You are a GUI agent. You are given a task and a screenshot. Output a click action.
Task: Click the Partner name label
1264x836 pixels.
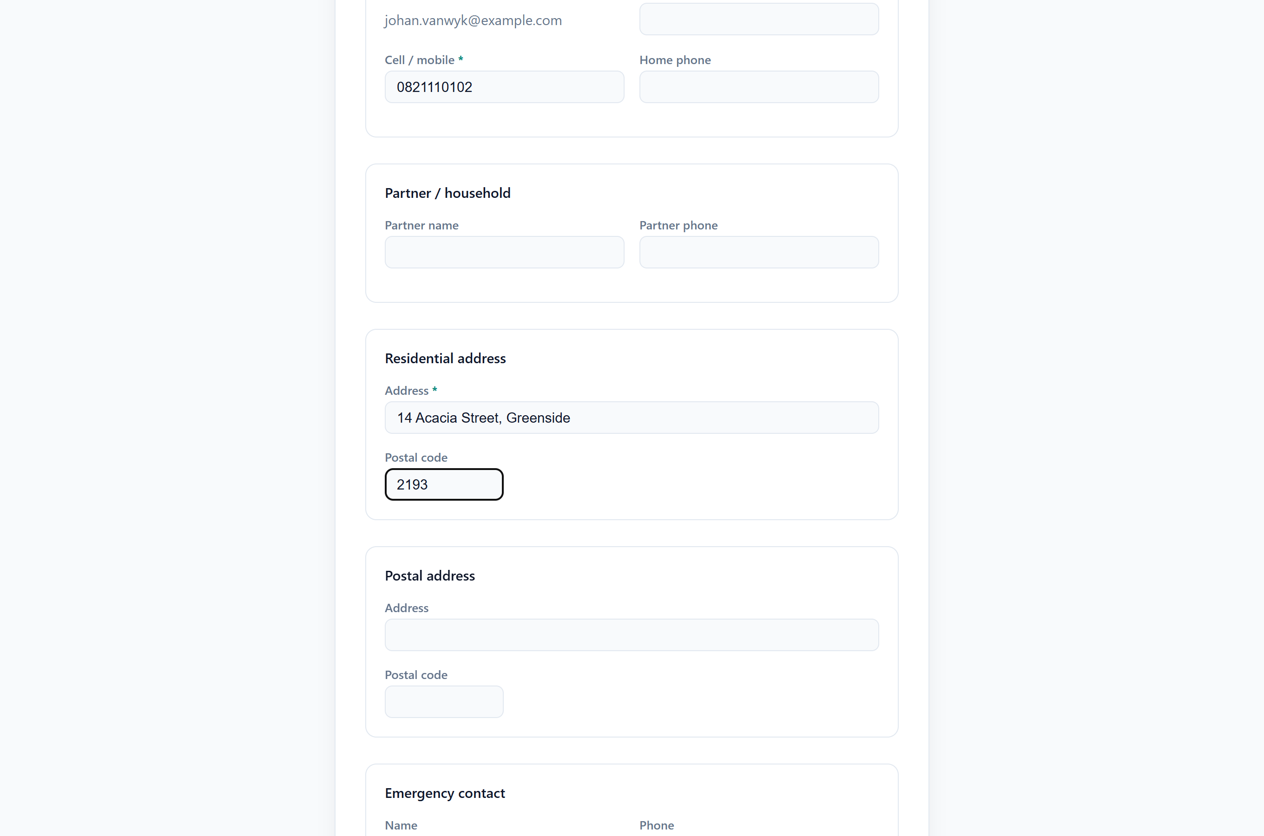pyautogui.click(x=421, y=226)
